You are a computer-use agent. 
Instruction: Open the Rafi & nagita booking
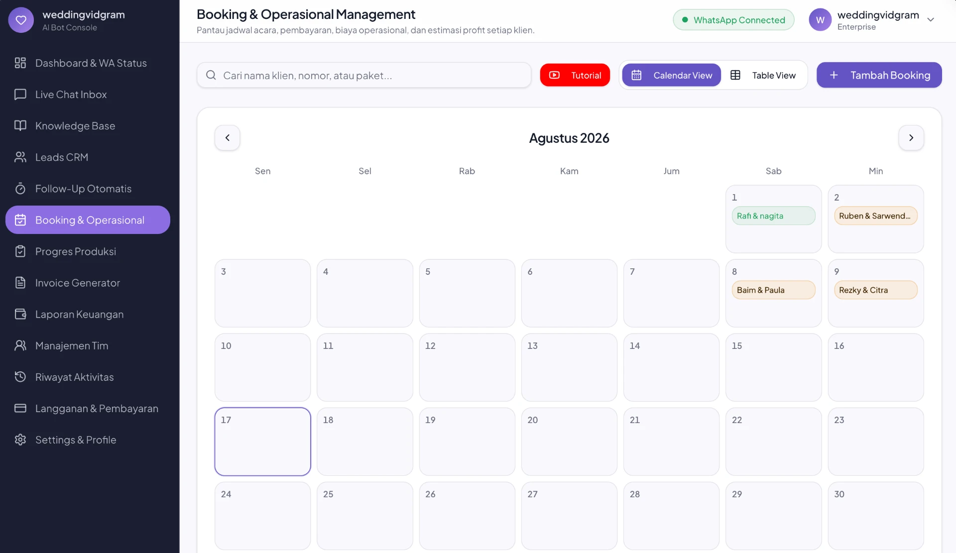coord(773,216)
